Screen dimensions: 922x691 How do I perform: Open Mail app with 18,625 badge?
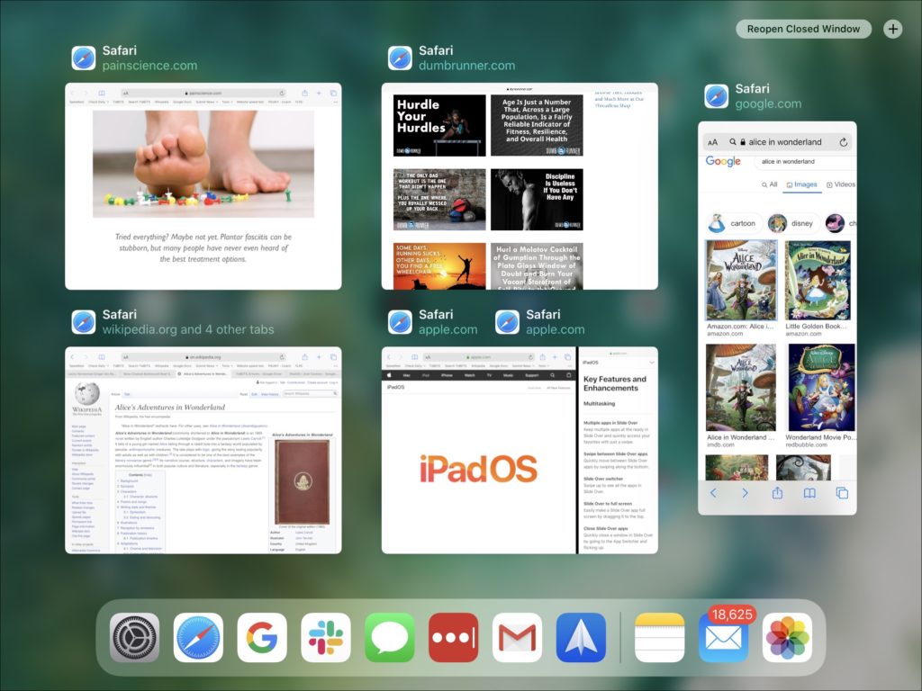723,638
